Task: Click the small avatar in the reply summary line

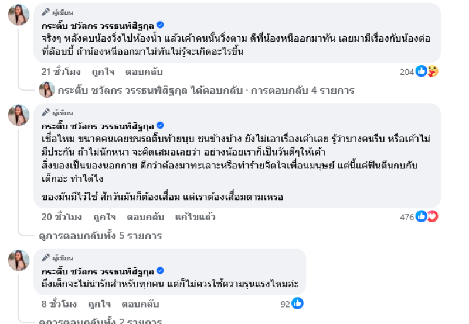Action: pos(47,90)
